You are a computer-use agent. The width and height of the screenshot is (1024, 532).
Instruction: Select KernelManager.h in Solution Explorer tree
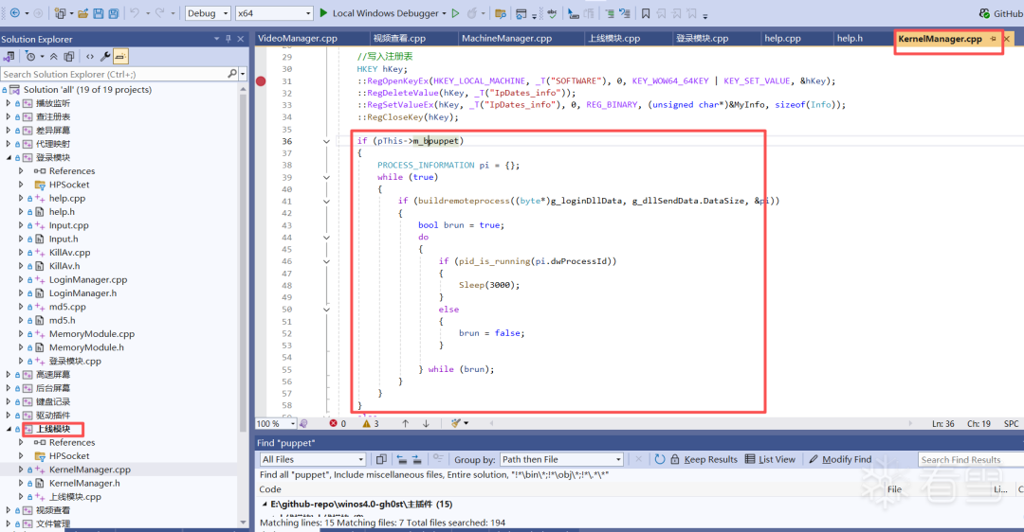point(83,483)
